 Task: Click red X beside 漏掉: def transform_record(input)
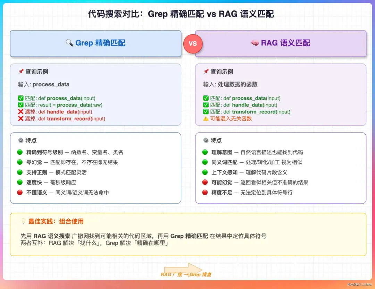(x=21, y=119)
